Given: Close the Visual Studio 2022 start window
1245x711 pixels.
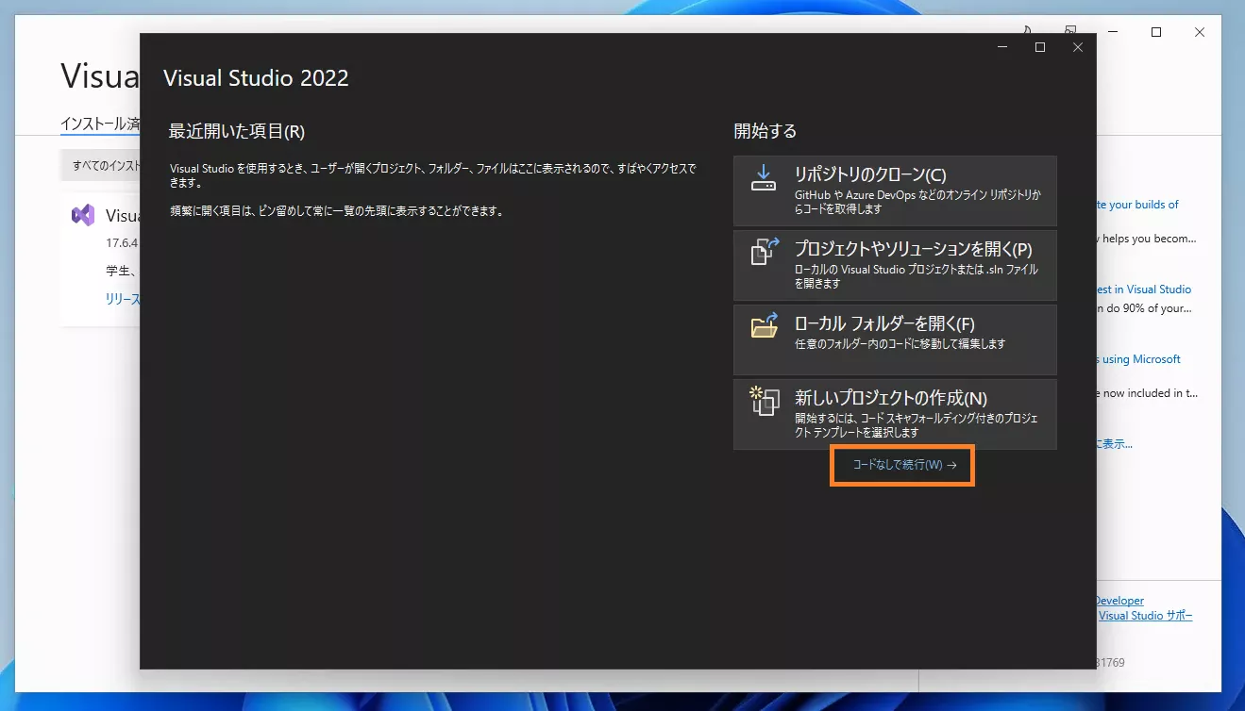Looking at the screenshot, I should coord(1078,47).
